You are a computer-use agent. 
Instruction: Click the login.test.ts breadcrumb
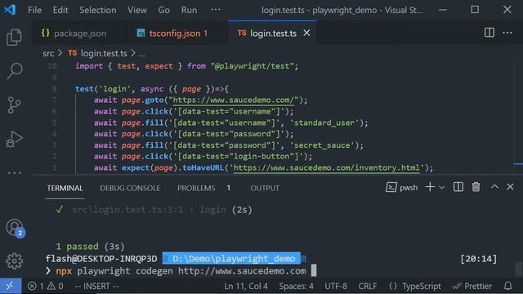[98, 53]
